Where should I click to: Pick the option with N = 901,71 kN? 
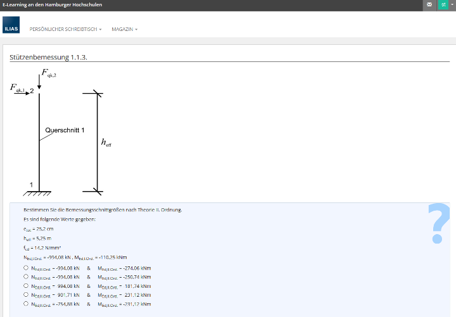[25, 294]
